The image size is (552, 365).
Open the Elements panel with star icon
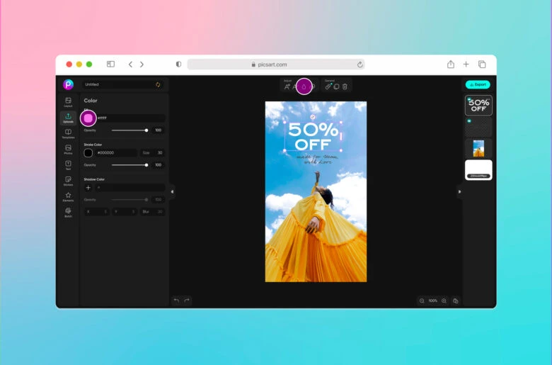point(68,196)
